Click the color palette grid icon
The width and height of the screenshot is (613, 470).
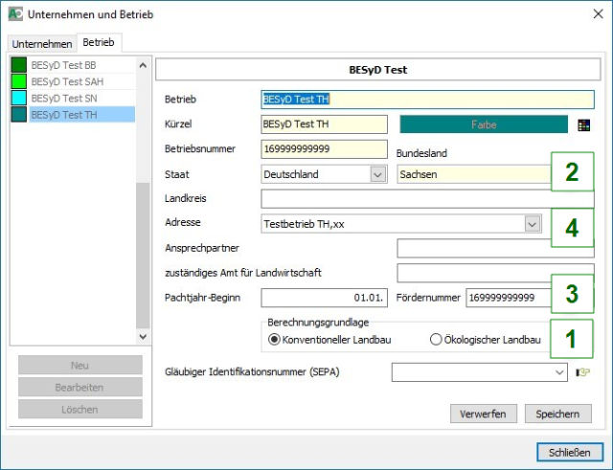click(583, 124)
